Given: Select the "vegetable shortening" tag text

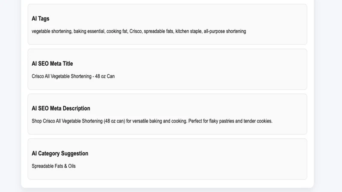Looking at the screenshot, I should (51, 31).
